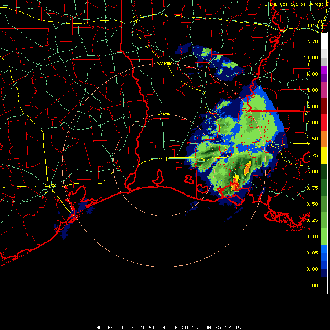This screenshot has height=330, width=330.
Task: Select the 10.00 scale value
Action: pos(311,58)
